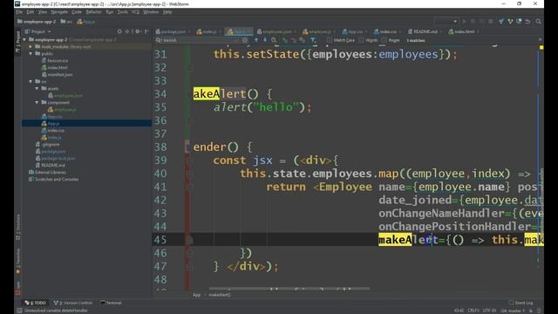Open the Project panel settings gear
The image size is (558, 314).
pyautogui.click(x=138, y=31)
